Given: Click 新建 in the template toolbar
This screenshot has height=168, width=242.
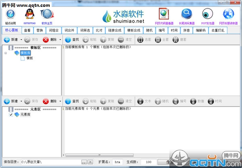Looking at the screenshot, I should coord(11,40).
